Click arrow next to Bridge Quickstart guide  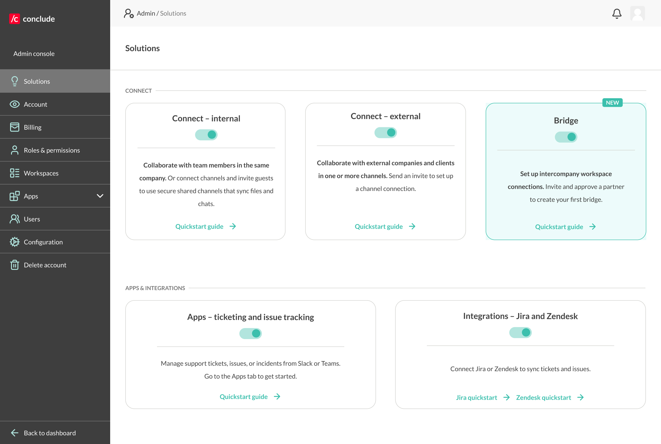click(593, 226)
